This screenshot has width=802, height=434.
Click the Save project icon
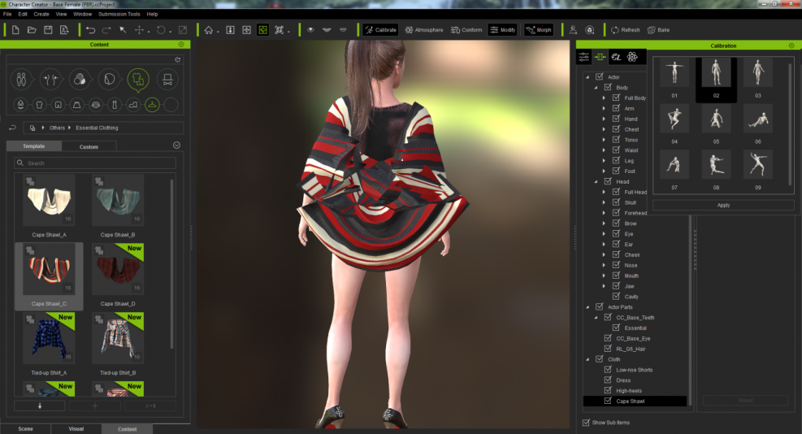(48, 30)
